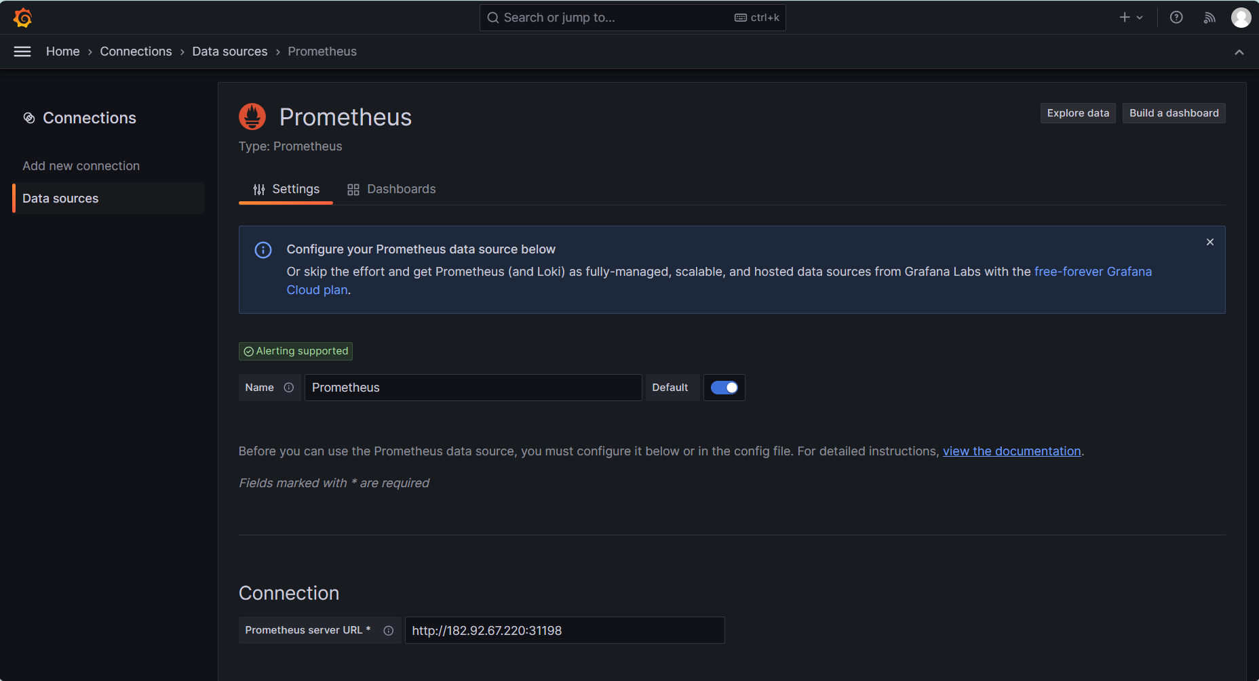Click the Prometheus server URL field
The width and height of the screenshot is (1259, 681).
(564, 630)
